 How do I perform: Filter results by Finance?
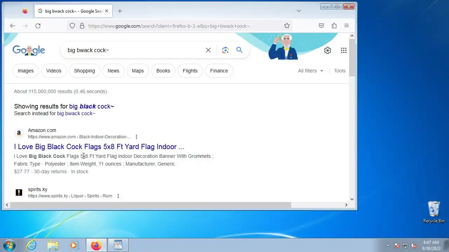tap(219, 71)
